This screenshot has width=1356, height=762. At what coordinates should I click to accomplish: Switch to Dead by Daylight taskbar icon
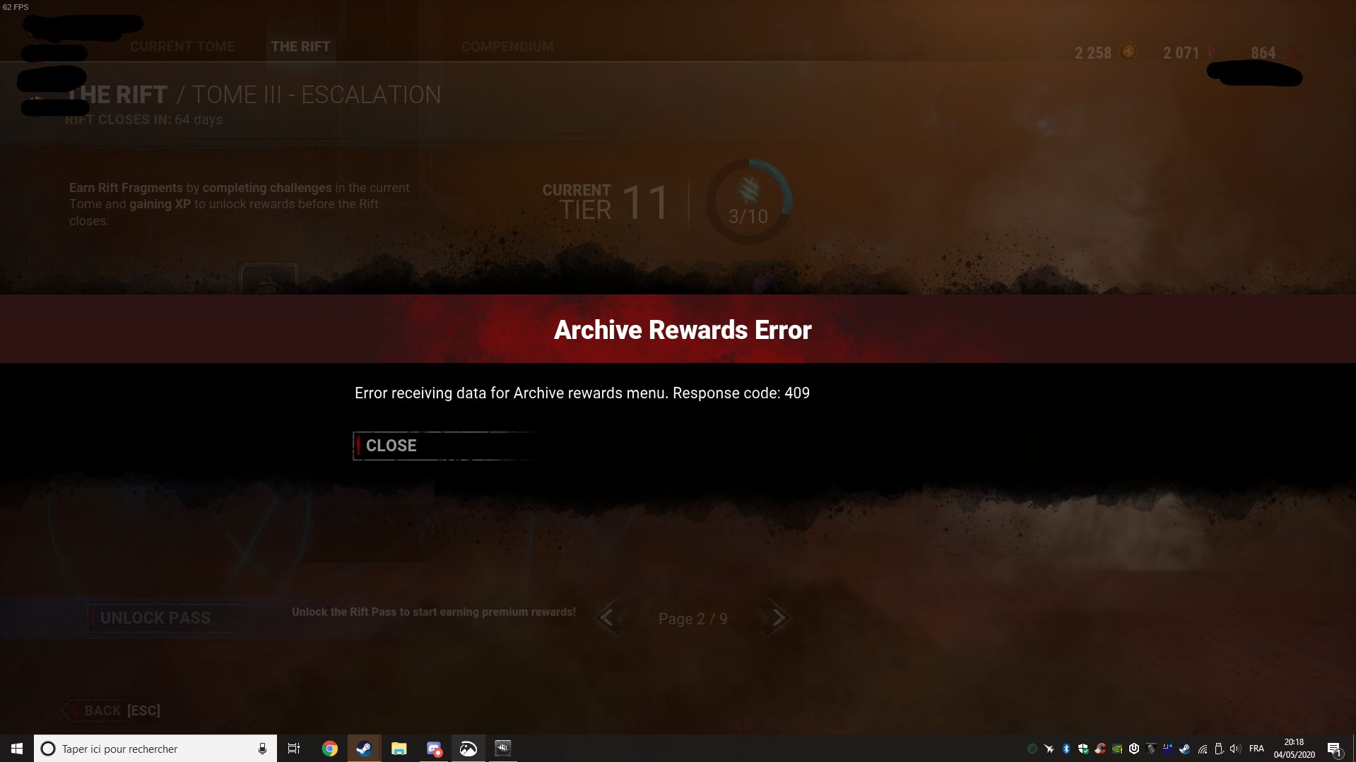502,749
